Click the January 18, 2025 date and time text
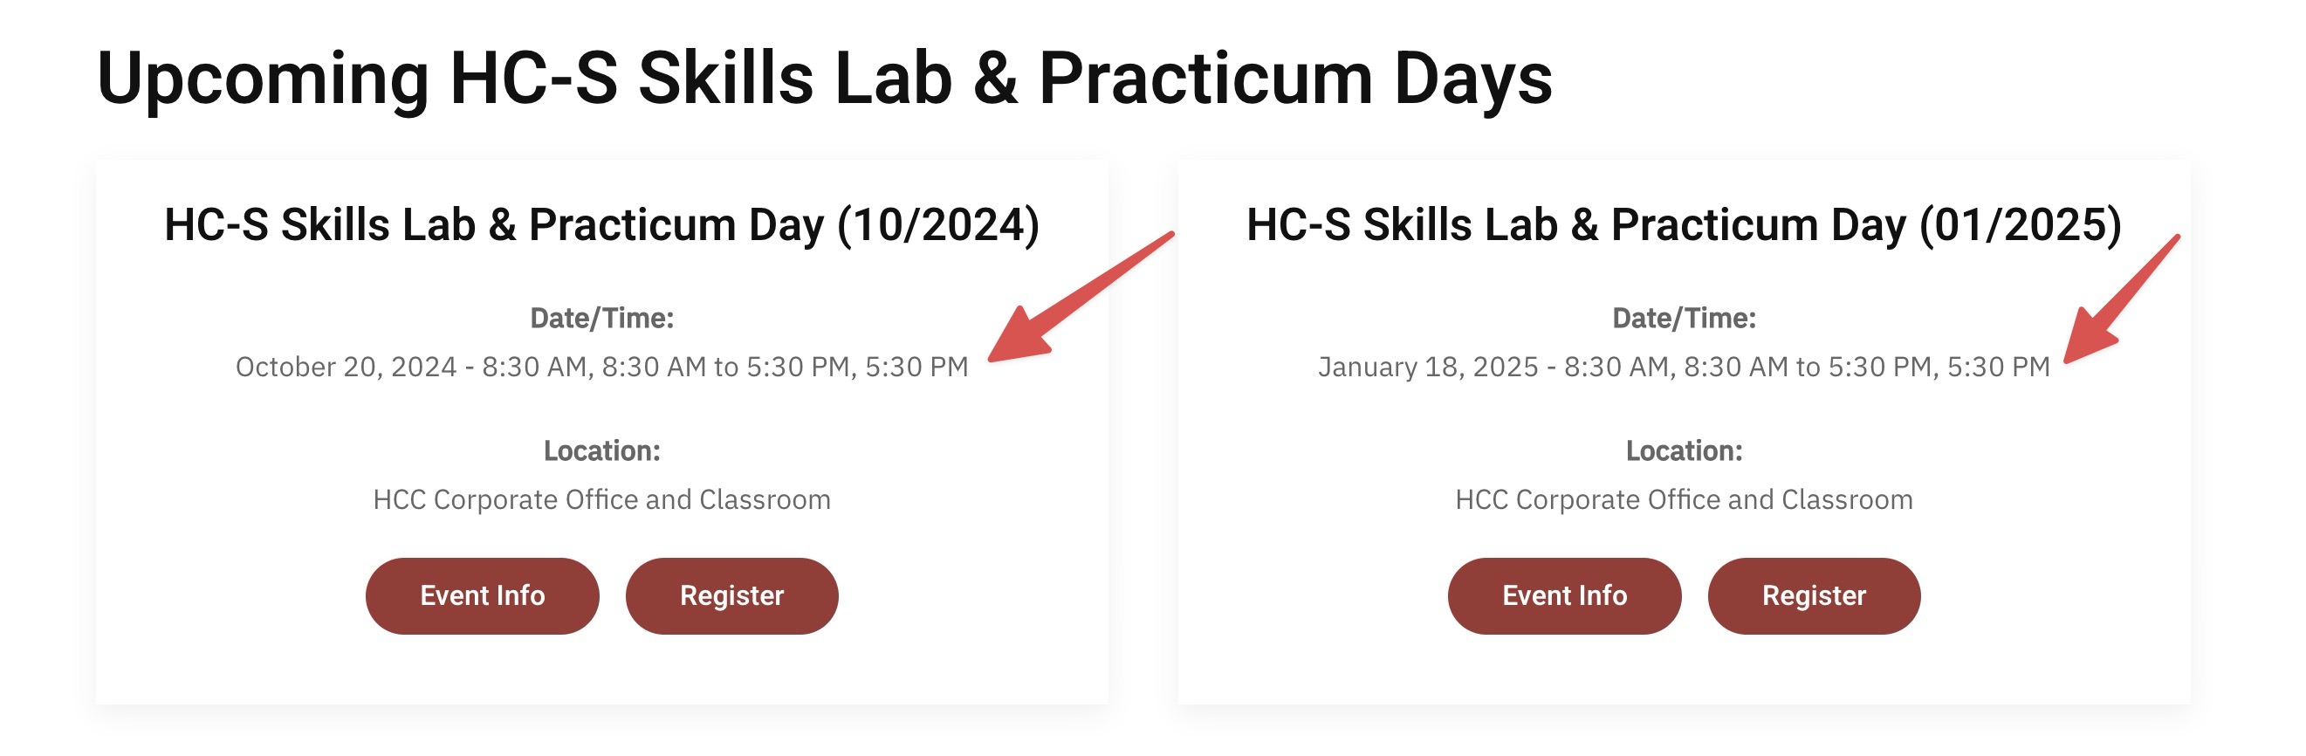The width and height of the screenshot is (2306, 756). pos(1683,367)
